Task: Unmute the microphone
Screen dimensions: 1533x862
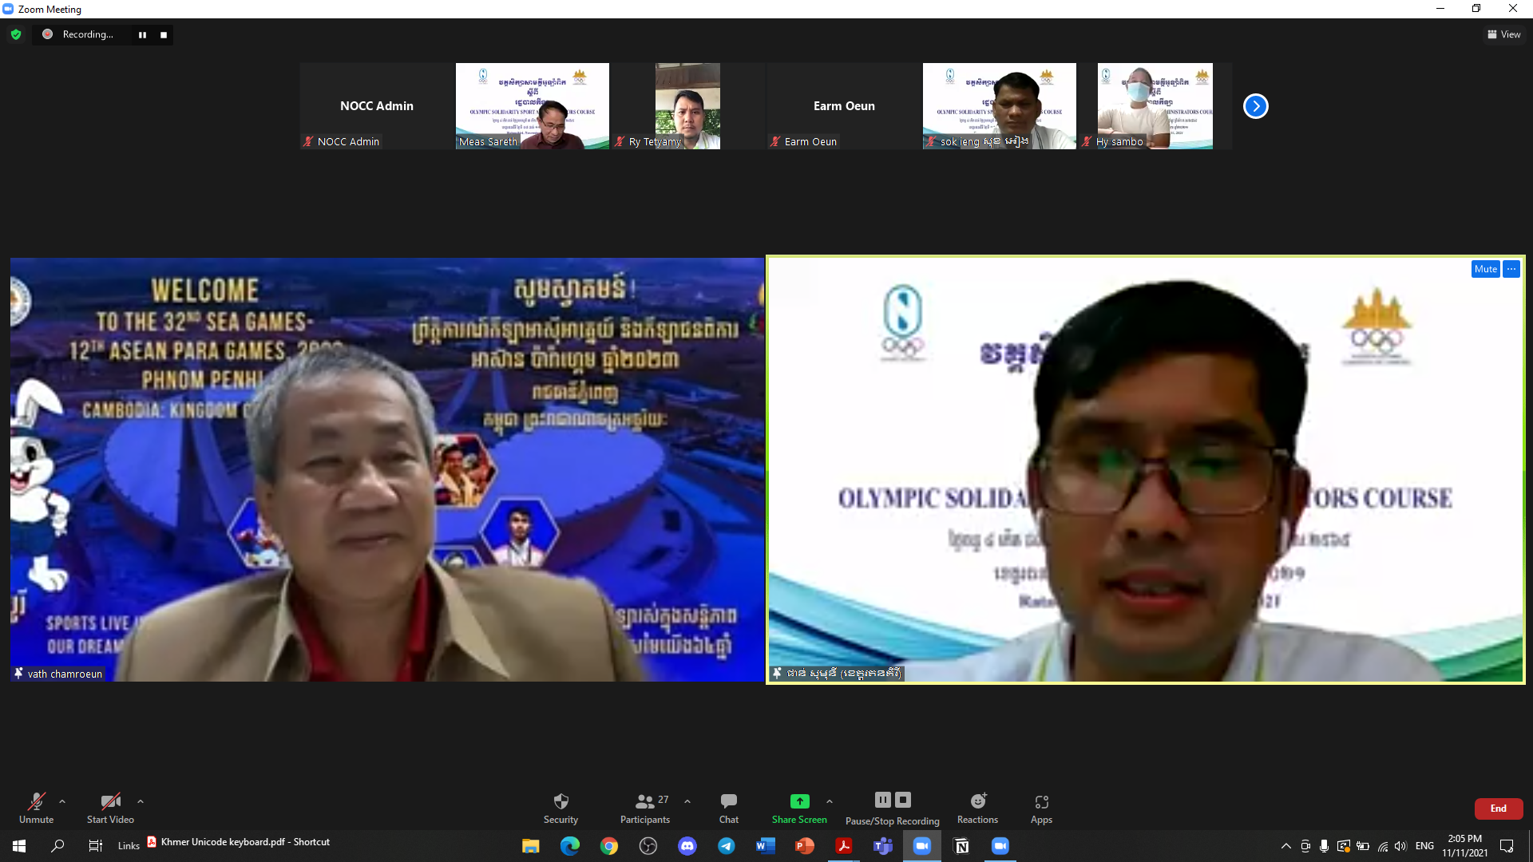Action: 37,801
